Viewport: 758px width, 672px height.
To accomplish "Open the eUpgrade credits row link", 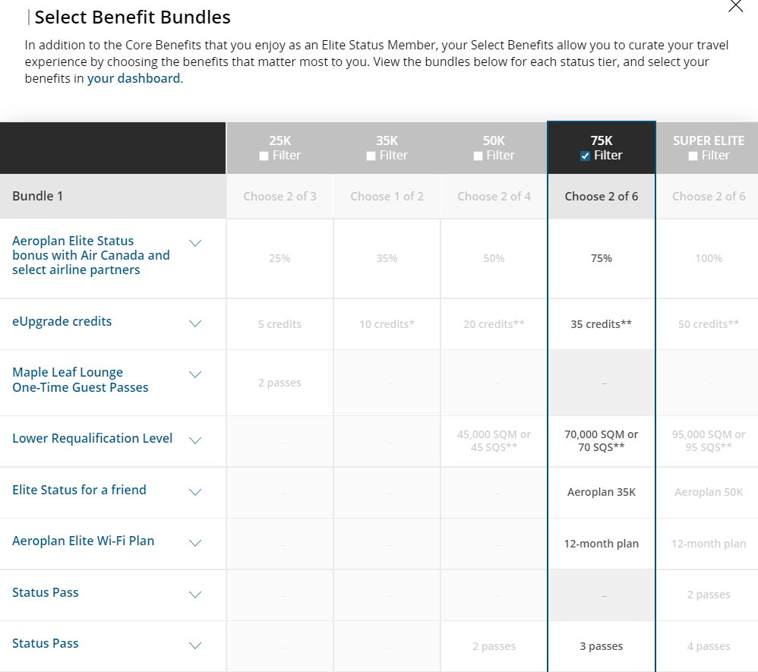I will [x=62, y=321].
